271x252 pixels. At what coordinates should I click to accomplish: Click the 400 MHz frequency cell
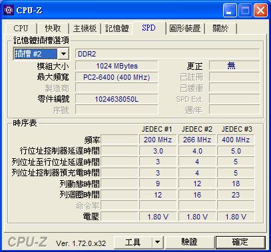pos(236,140)
